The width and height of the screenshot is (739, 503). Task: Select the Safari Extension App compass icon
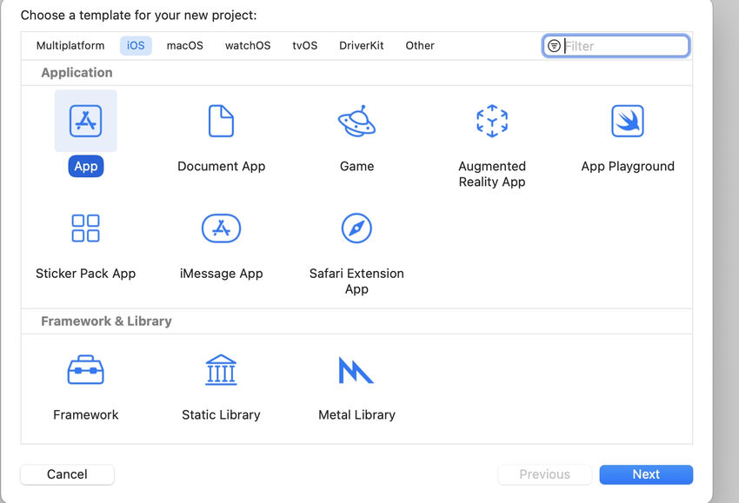point(356,228)
